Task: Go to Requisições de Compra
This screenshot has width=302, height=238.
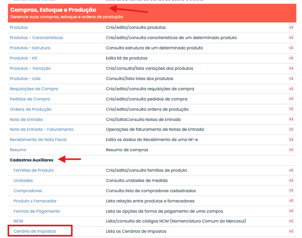Action: pyautogui.click(x=34, y=89)
